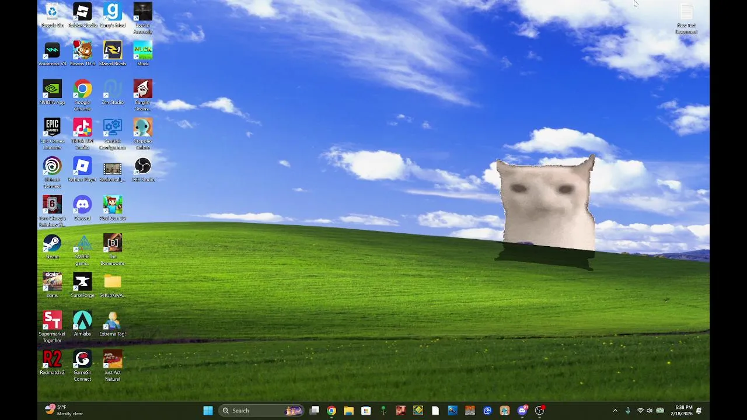
Task: Open the clock showing 6:38 PM
Action: pos(680,411)
